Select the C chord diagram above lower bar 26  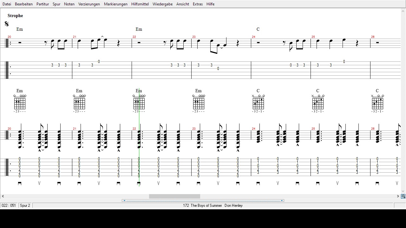(x=377, y=104)
